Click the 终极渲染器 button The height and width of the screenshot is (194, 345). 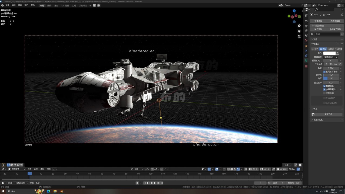pos(335,21)
